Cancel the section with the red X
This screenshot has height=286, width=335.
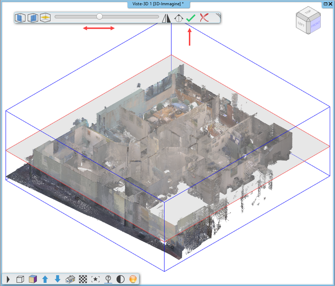[x=204, y=18]
